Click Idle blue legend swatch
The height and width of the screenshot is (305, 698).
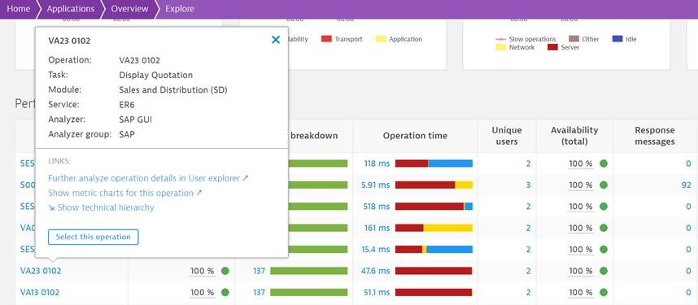pos(617,39)
